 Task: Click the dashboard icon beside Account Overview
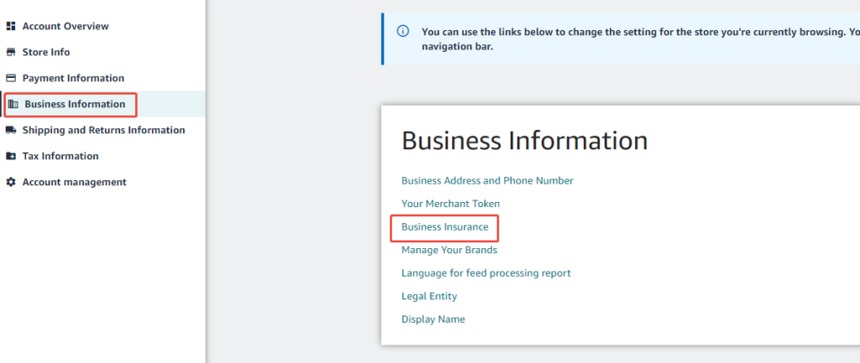(x=11, y=26)
